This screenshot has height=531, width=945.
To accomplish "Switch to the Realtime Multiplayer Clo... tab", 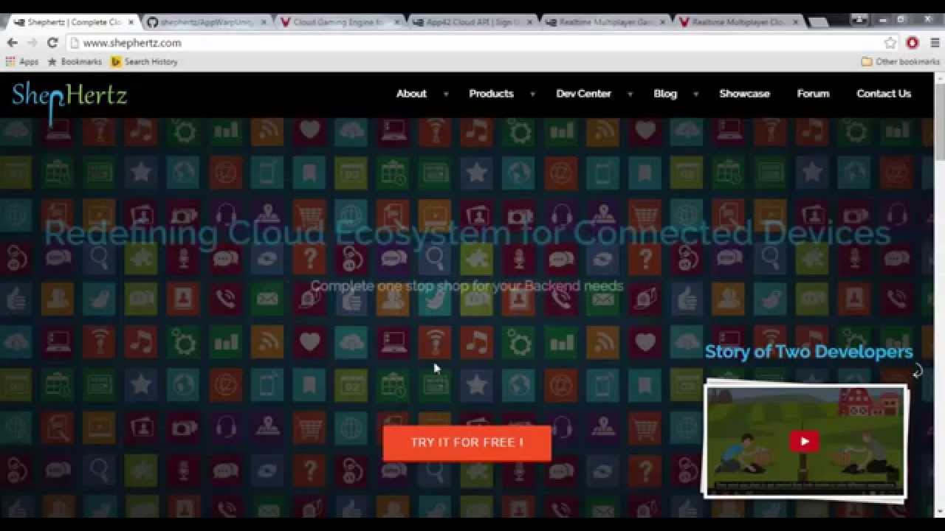I will click(x=738, y=22).
